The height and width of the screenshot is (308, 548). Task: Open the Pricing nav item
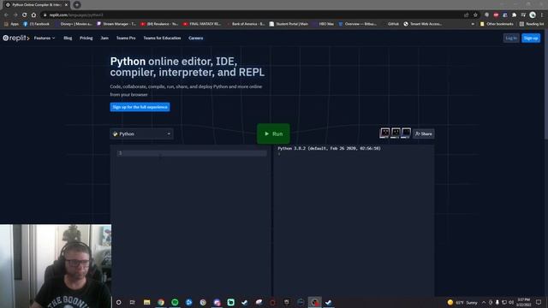coord(86,38)
